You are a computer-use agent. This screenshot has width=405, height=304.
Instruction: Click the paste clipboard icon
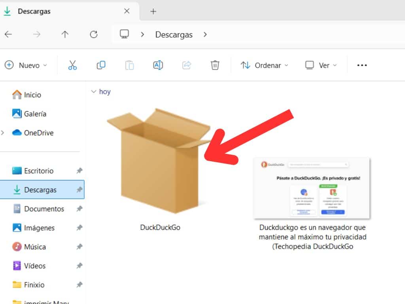129,65
